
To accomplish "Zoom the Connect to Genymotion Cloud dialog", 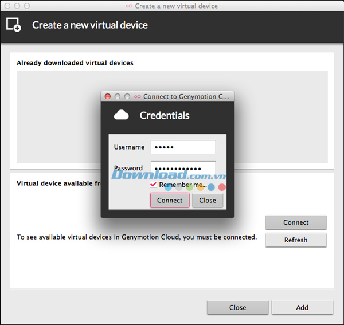I will point(127,97).
